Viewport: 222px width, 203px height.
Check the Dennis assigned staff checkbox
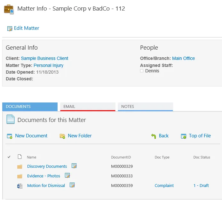coord(142,71)
